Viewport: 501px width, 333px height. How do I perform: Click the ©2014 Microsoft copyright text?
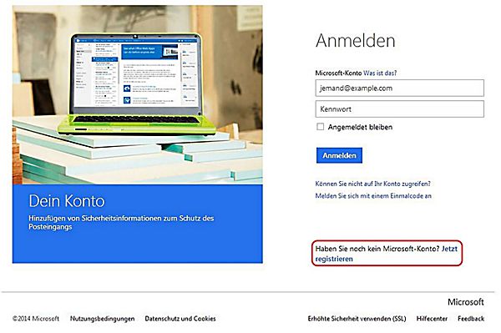click(x=36, y=319)
